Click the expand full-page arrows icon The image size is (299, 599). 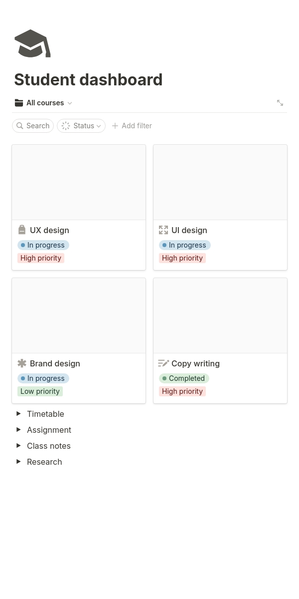tap(280, 103)
